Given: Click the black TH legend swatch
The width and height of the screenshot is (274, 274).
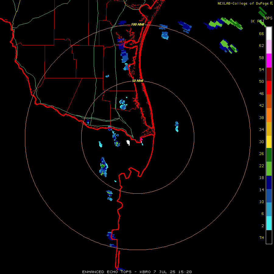Looking at the screenshot, I should coord(269,237).
